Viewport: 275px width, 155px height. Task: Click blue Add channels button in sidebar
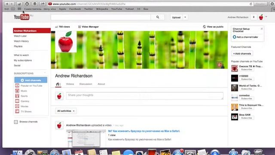tap(31, 80)
